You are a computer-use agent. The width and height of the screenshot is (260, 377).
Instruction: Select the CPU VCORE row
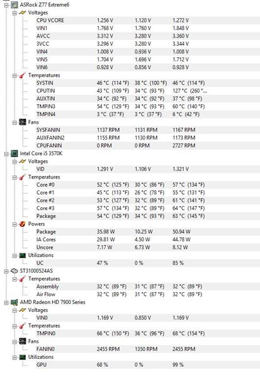pos(147,21)
